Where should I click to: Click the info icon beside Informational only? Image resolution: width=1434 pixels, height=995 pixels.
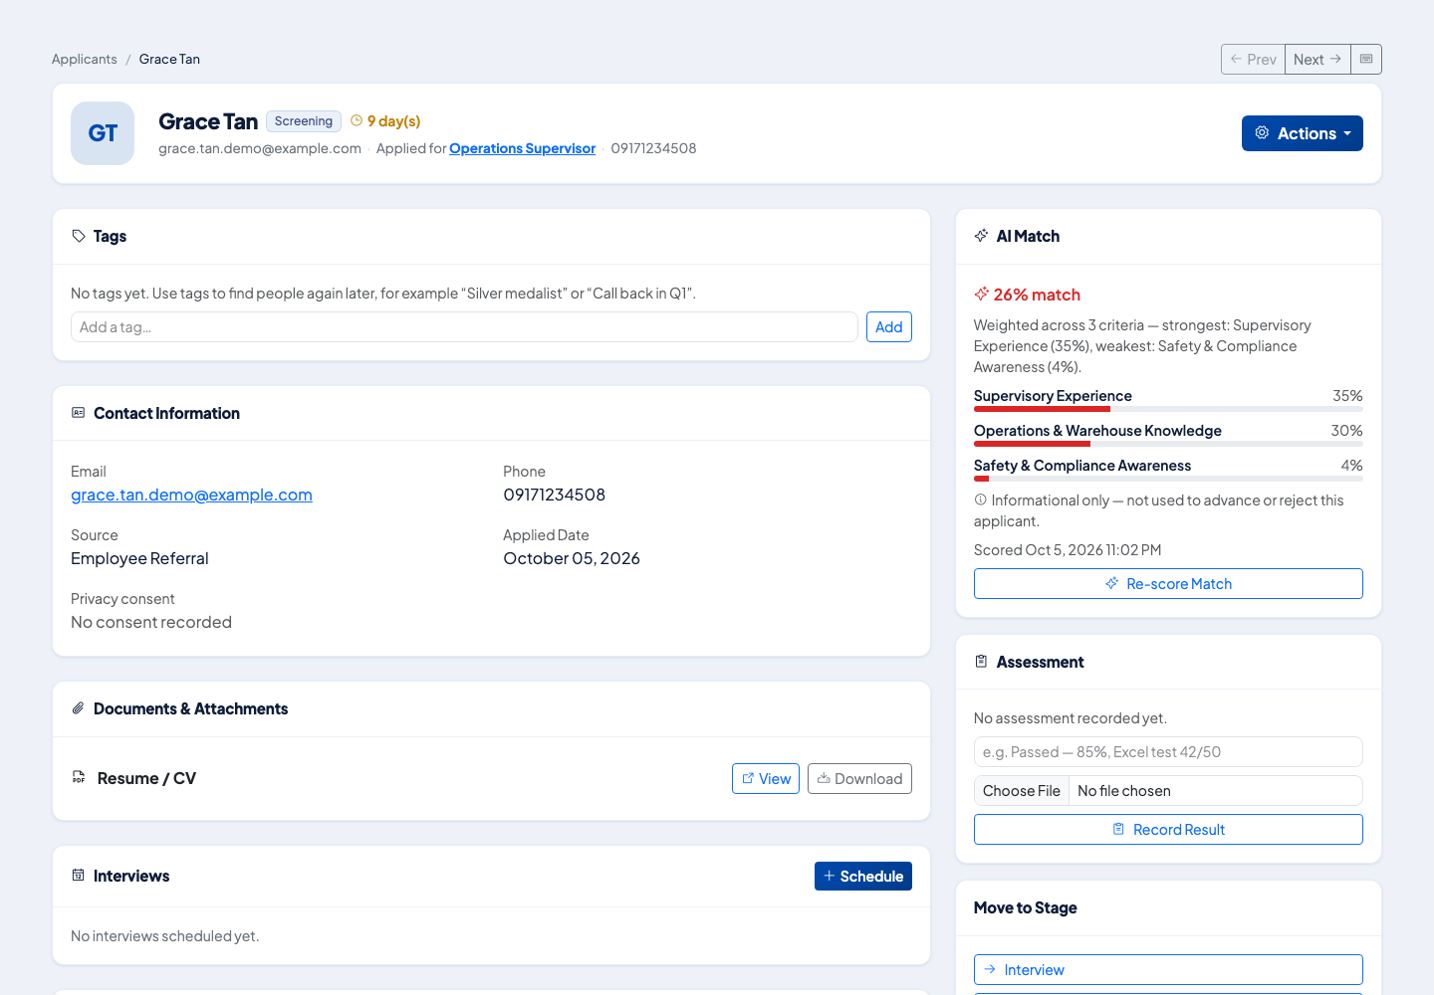(x=980, y=499)
